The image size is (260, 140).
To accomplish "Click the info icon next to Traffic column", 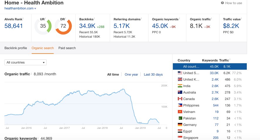I will pos(230,59).
